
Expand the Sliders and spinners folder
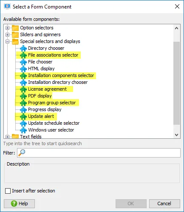coord(7,34)
